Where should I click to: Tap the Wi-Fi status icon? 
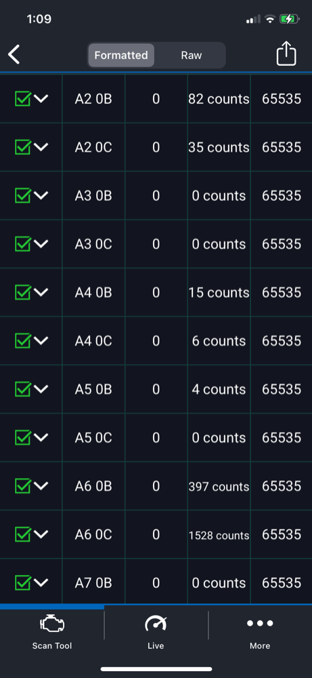270,19
